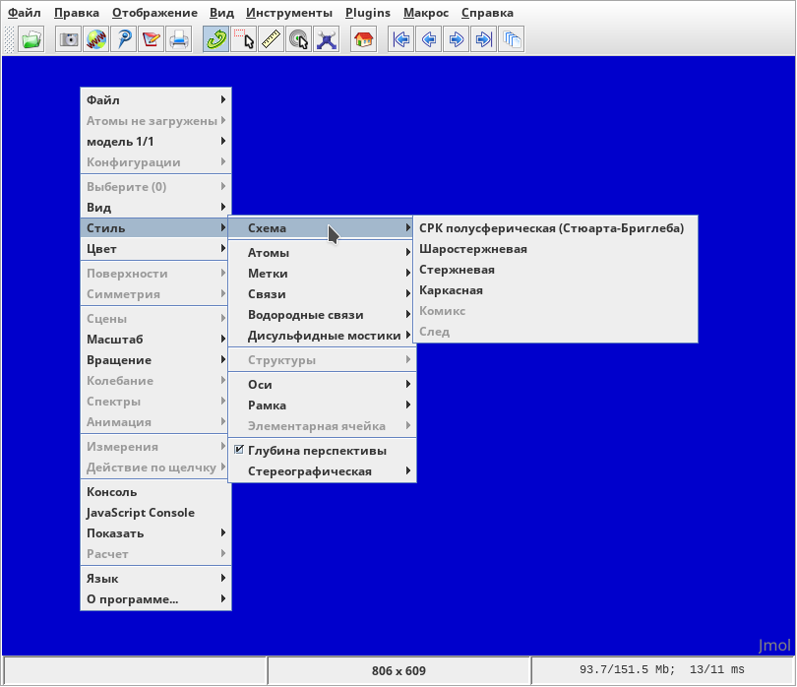Click the camera export image icon

(69, 39)
